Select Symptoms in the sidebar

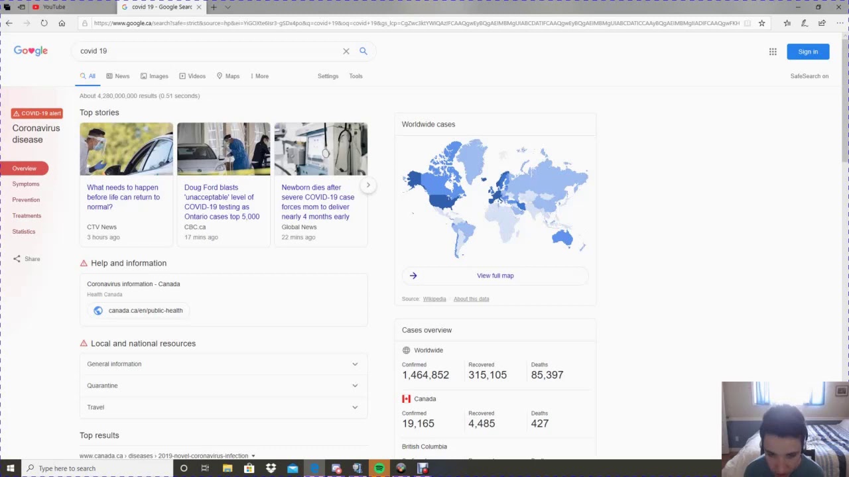pyautogui.click(x=26, y=184)
